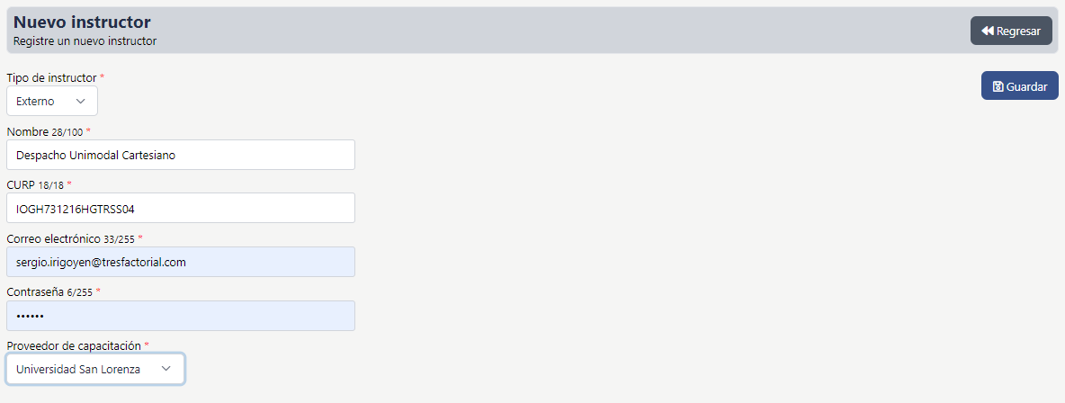
Task: Open the Proveedor de capacitación dropdown
Action: click(x=94, y=369)
